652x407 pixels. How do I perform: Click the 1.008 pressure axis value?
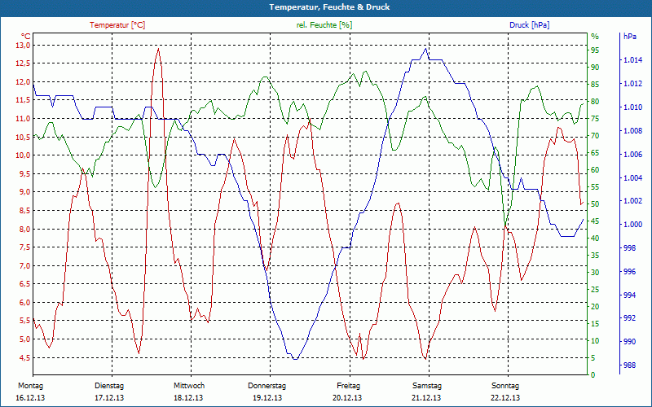click(633, 131)
